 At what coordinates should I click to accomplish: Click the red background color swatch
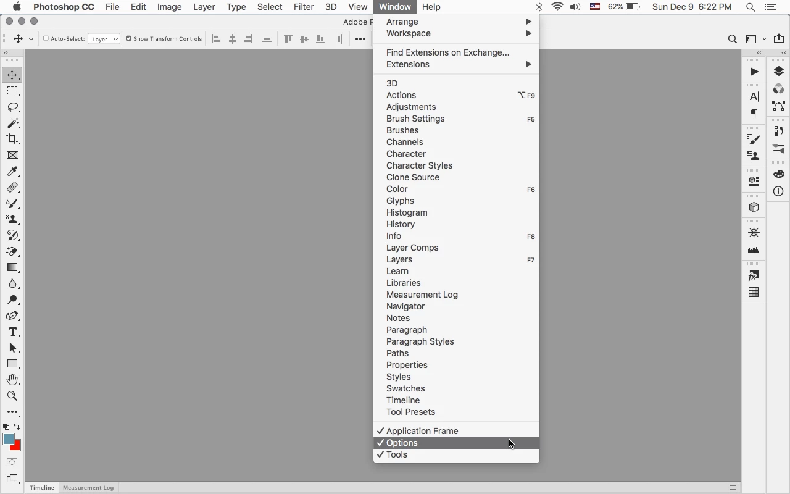click(17, 446)
